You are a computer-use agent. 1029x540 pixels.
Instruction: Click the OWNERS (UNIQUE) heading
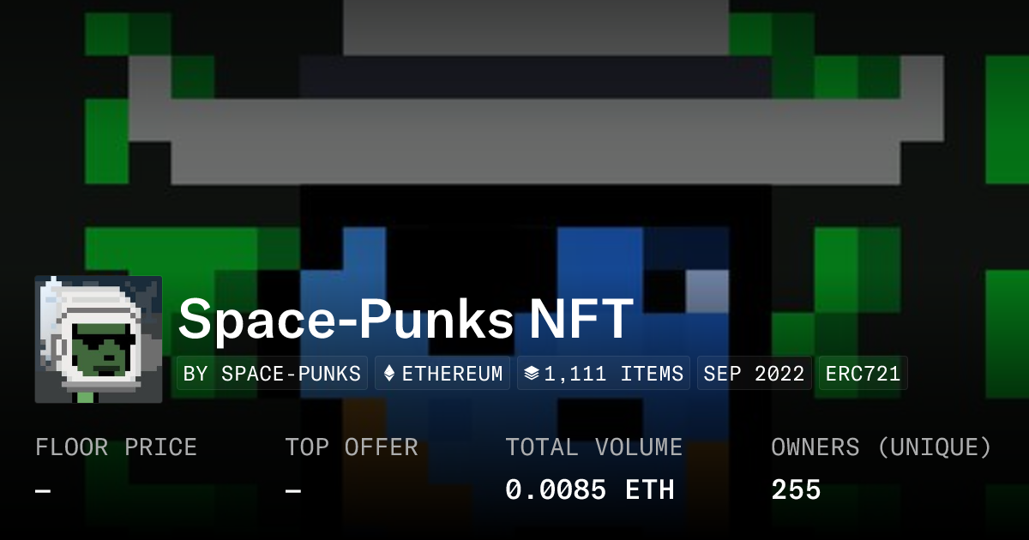click(x=882, y=447)
